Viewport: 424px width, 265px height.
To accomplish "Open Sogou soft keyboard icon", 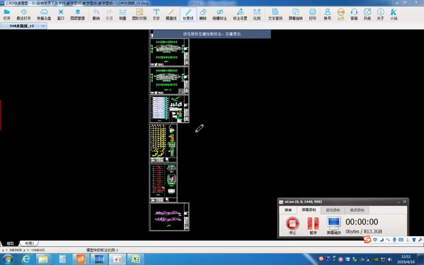I will (x=401, y=240).
